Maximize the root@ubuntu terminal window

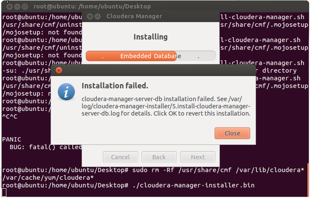pyautogui.click(x=24, y=7)
